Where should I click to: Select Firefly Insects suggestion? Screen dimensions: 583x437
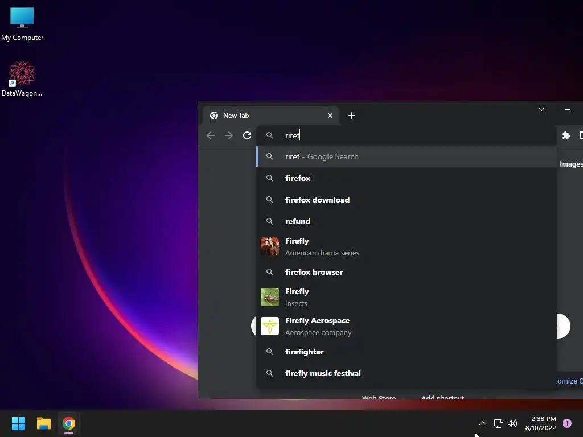click(x=407, y=297)
